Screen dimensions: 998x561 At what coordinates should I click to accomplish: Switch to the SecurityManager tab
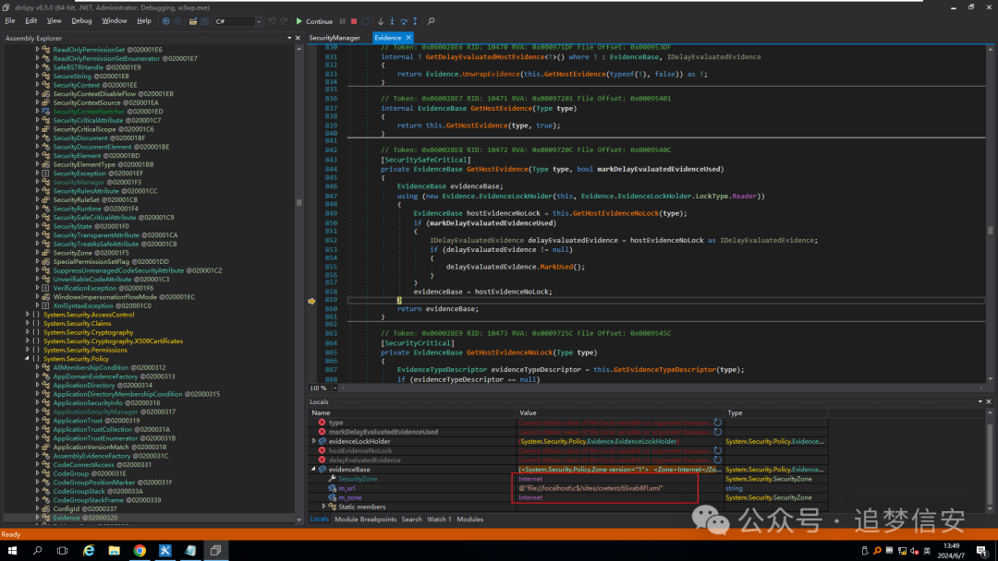pyautogui.click(x=335, y=38)
